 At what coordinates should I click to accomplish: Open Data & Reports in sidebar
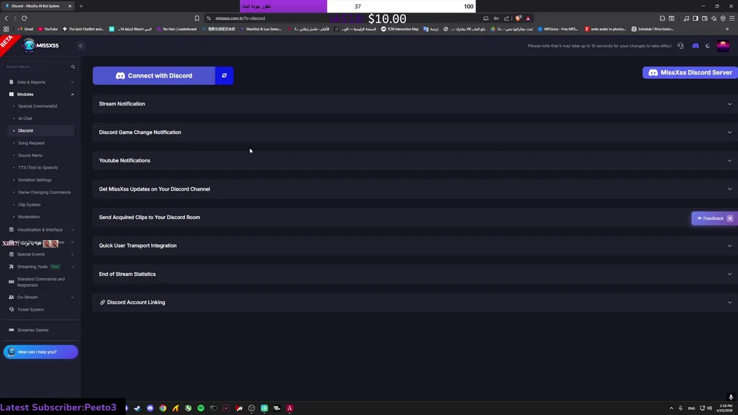pyautogui.click(x=40, y=82)
